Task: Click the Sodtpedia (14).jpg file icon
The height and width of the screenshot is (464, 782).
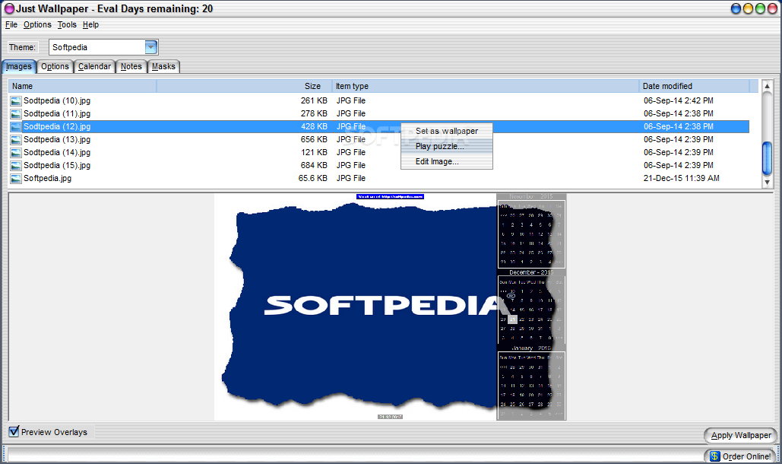Action: pos(16,153)
